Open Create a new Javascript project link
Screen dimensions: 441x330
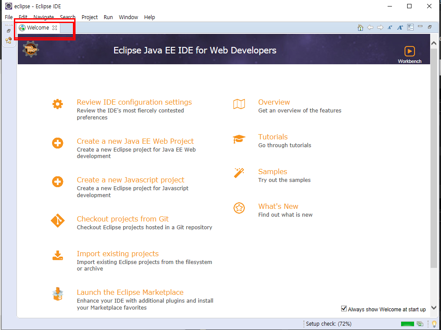point(131,180)
